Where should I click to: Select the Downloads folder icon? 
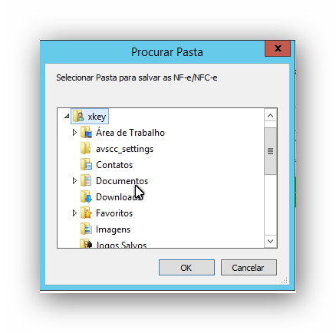pos(86,197)
